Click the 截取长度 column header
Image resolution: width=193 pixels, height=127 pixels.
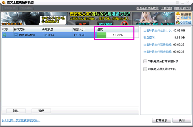[x=57, y=29]
